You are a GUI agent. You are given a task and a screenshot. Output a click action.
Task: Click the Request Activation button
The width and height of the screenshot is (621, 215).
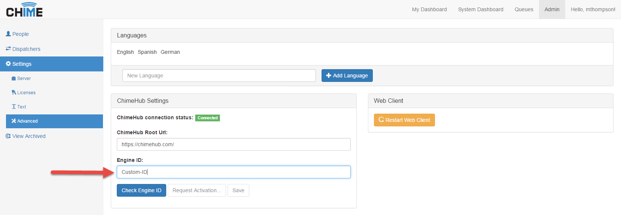(197, 190)
